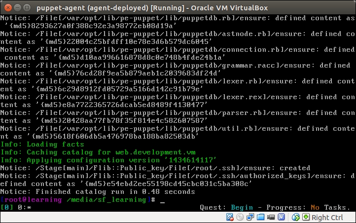Click the hard disk activity indicator
This screenshot has width=356, height=223.
230,217
